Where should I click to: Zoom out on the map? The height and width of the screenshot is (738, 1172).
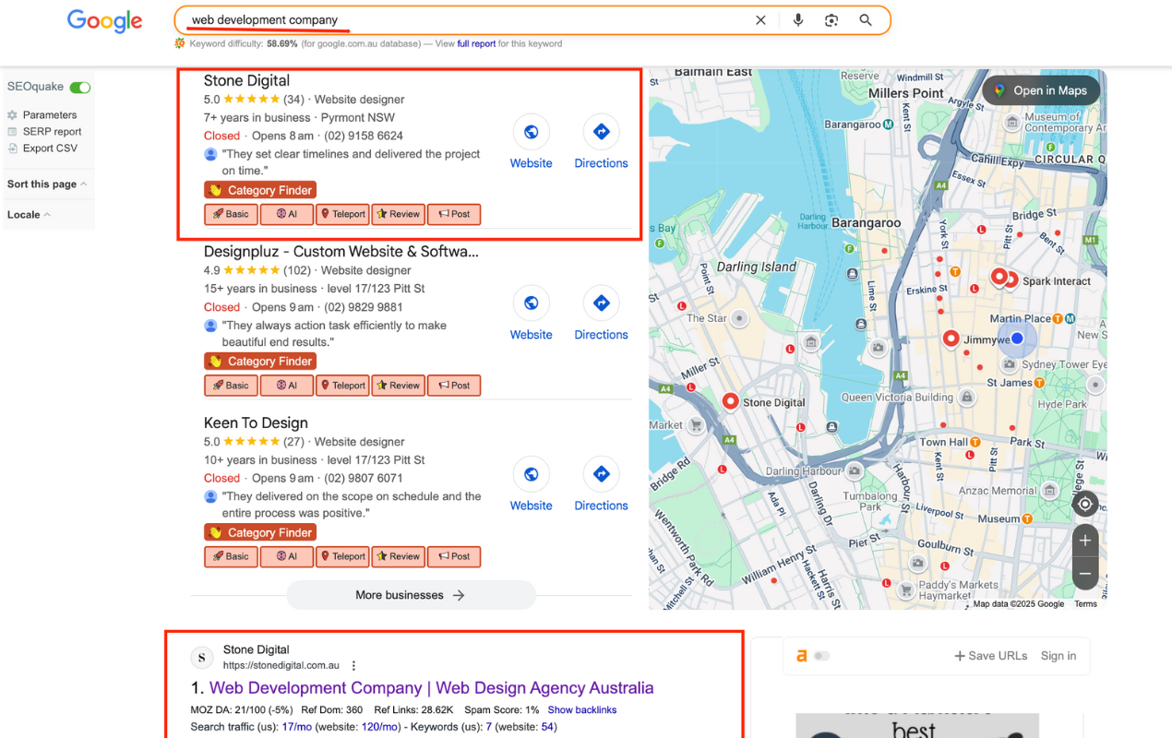(1085, 574)
